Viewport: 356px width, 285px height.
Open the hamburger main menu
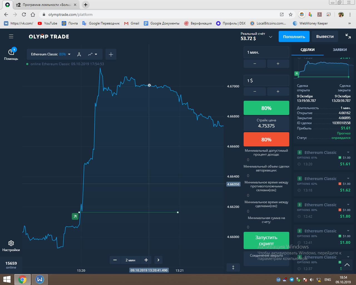click(11, 36)
